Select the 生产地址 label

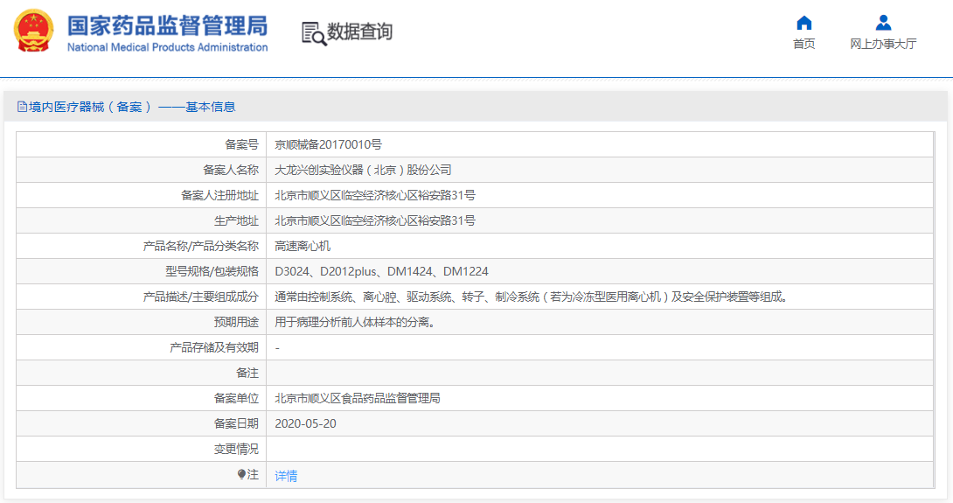pyautogui.click(x=236, y=220)
